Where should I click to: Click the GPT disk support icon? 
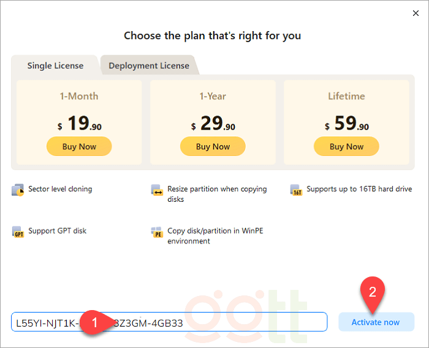coord(17,232)
